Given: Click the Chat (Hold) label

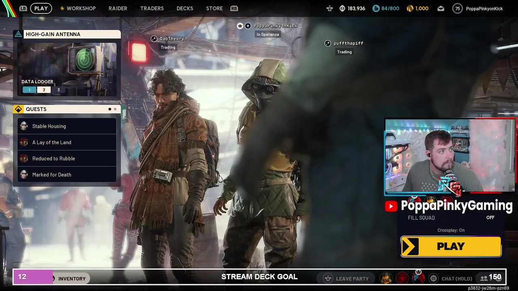Looking at the screenshot, I should [457, 278].
